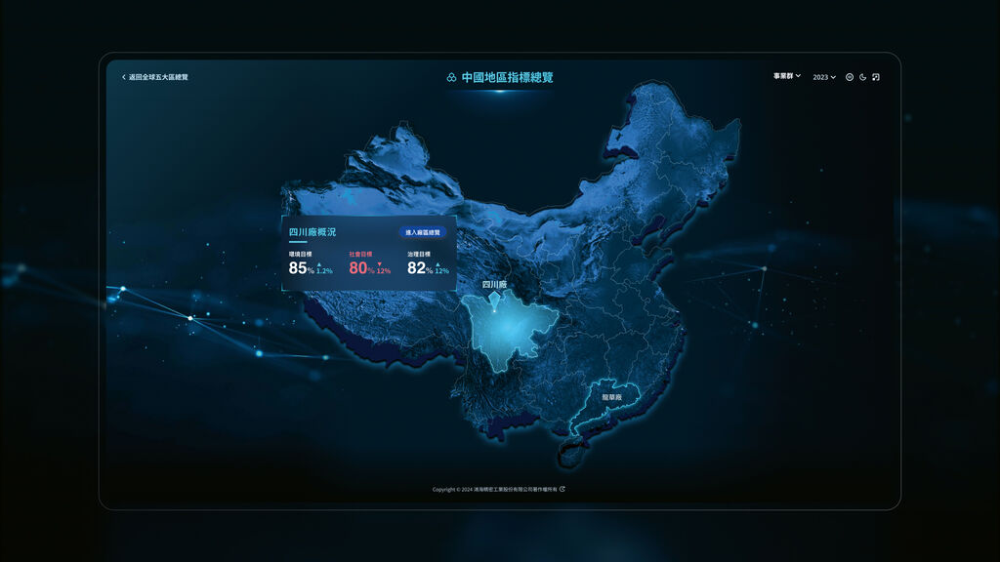Click the diamond pin marker under 四川廠
Image resolution: width=1000 pixels, height=562 pixels.
494,297
